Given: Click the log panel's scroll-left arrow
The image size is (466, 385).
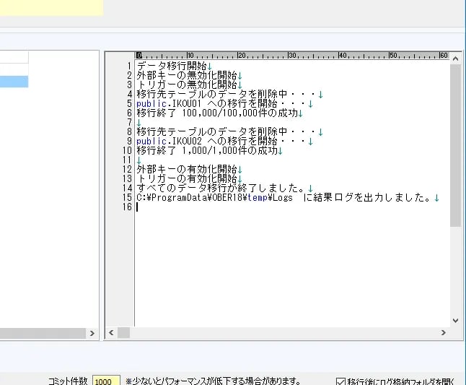Looking at the screenshot, I should pyautogui.click(x=111, y=333).
